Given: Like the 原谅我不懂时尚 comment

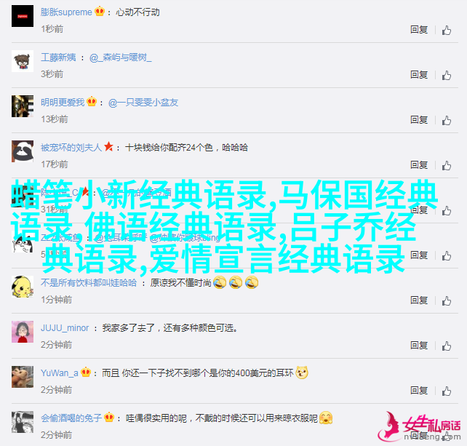Looking at the screenshot, I should (446, 301).
